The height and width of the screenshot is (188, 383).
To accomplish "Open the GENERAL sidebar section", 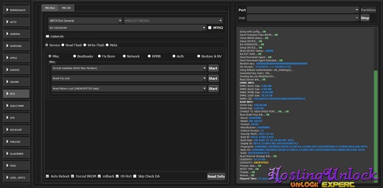I will (x=16, y=34).
